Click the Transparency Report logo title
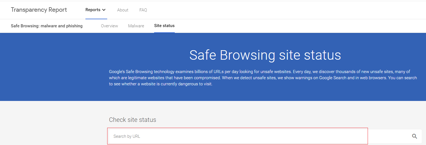426x145 pixels. (39, 10)
